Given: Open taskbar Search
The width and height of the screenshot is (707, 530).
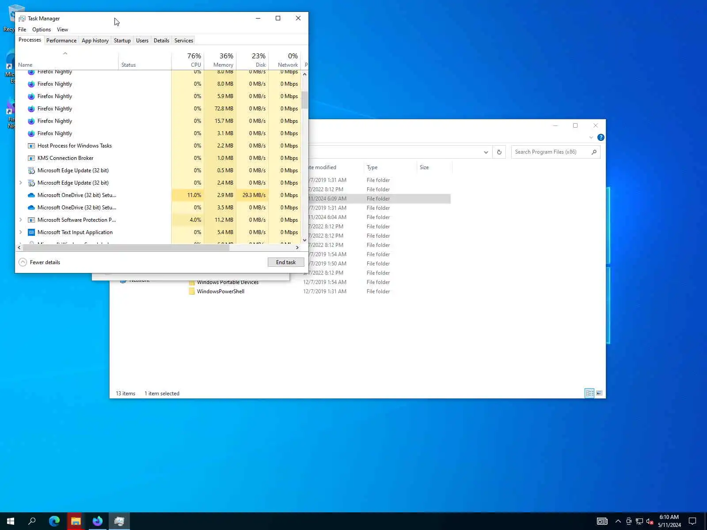Looking at the screenshot, I should (x=32, y=521).
